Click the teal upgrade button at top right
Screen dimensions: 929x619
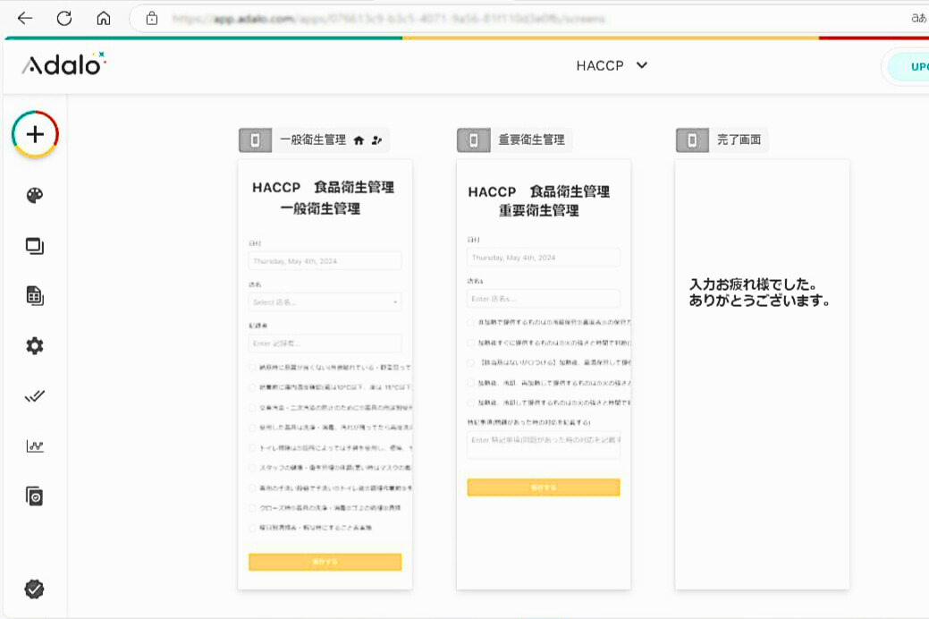point(908,67)
